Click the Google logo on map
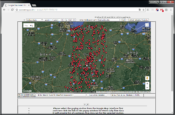This screenshot has height=115, width=175. tap(27, 91)
